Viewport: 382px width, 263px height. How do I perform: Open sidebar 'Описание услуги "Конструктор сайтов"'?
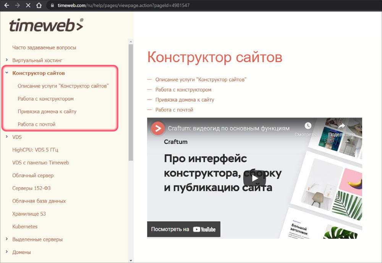coord(63,86)
